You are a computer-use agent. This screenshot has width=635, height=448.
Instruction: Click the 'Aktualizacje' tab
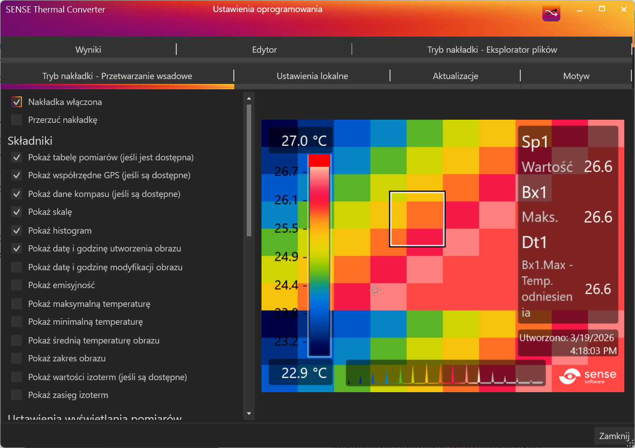pos(455,76)
